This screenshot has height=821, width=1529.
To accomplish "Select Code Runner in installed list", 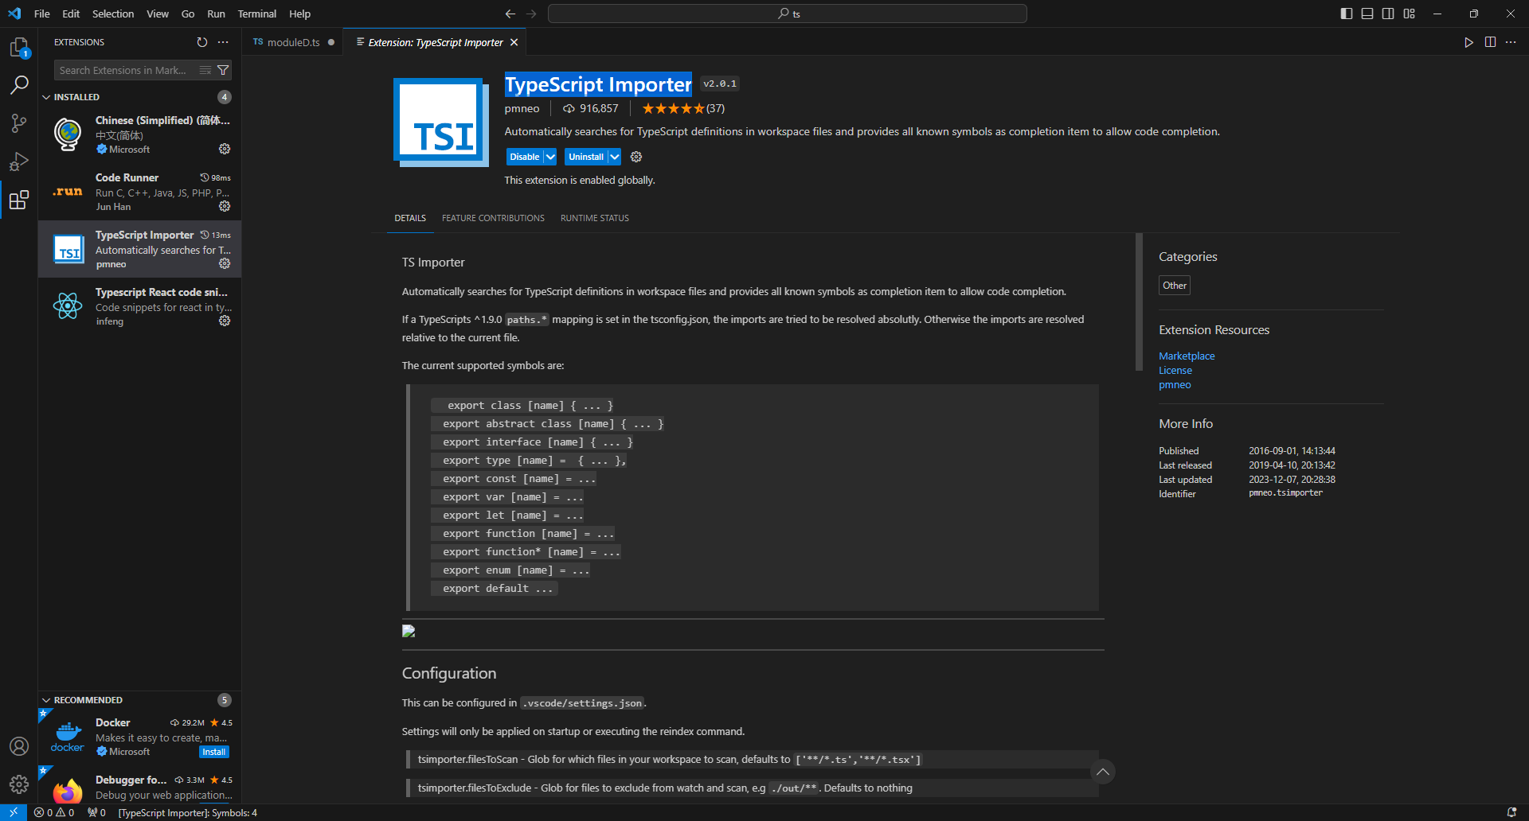I will (x=139, y=192).
